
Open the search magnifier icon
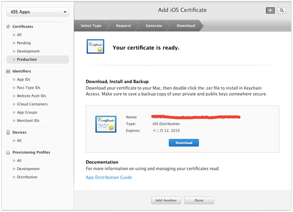[281, 10]
